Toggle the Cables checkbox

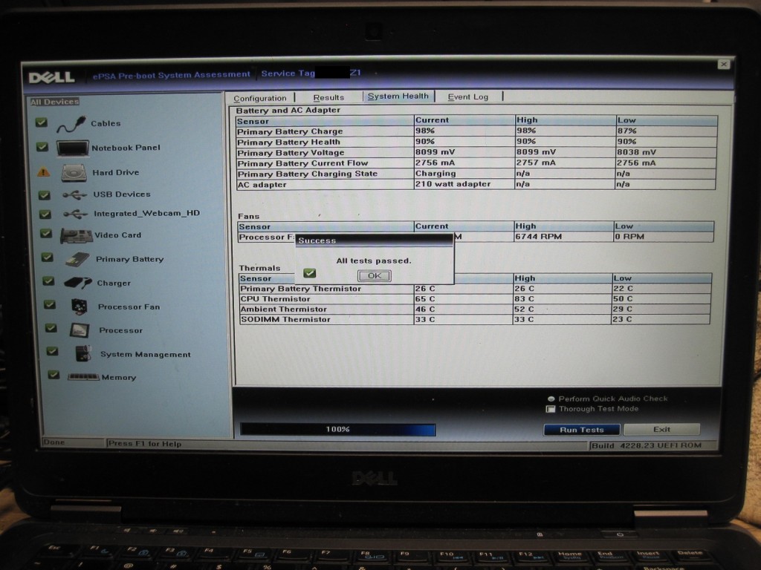[x=42, y=122]
